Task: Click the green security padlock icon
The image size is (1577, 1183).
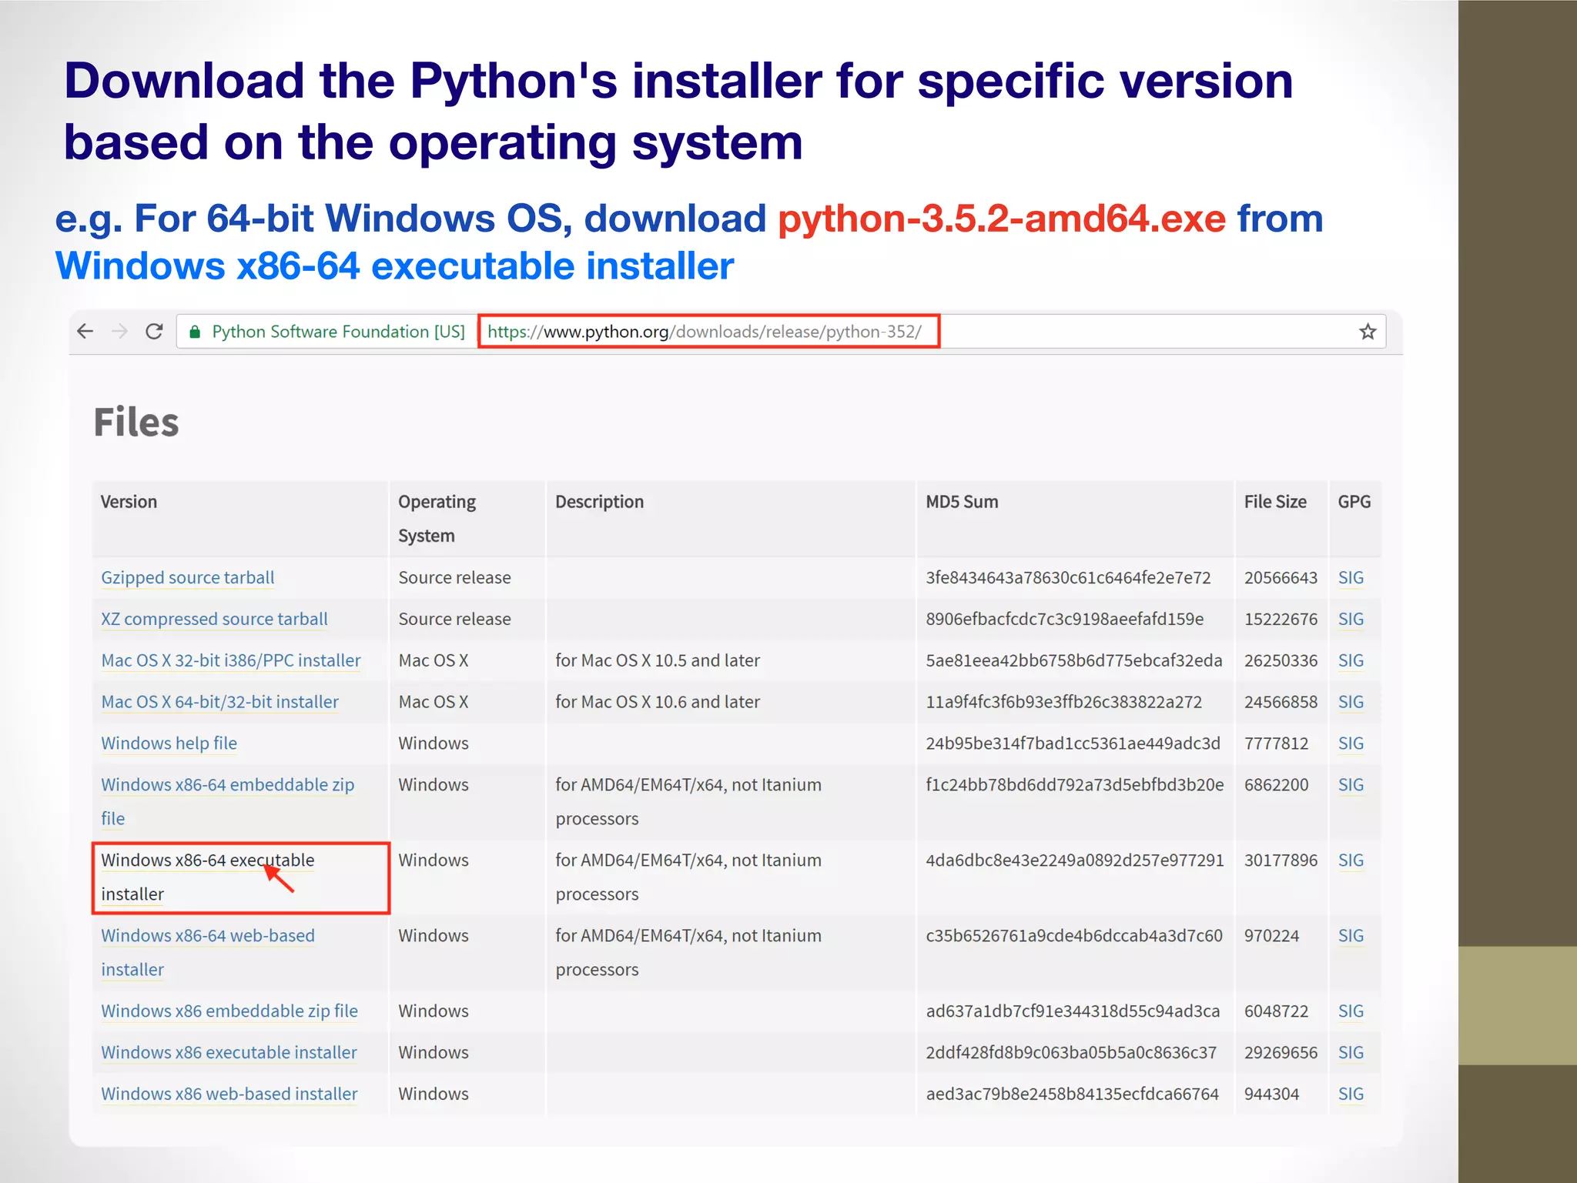Action: [195, 333]
